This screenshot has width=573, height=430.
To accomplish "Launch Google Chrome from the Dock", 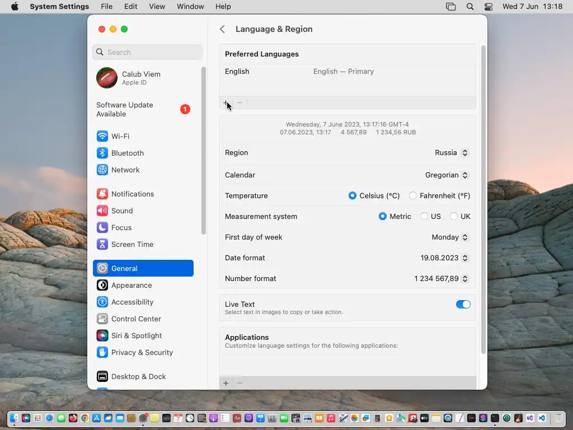I will coord(84,418).
